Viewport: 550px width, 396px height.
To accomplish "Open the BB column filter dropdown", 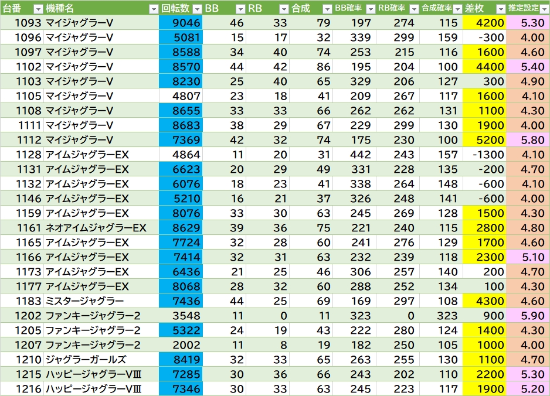I will [x=240, y=9].
